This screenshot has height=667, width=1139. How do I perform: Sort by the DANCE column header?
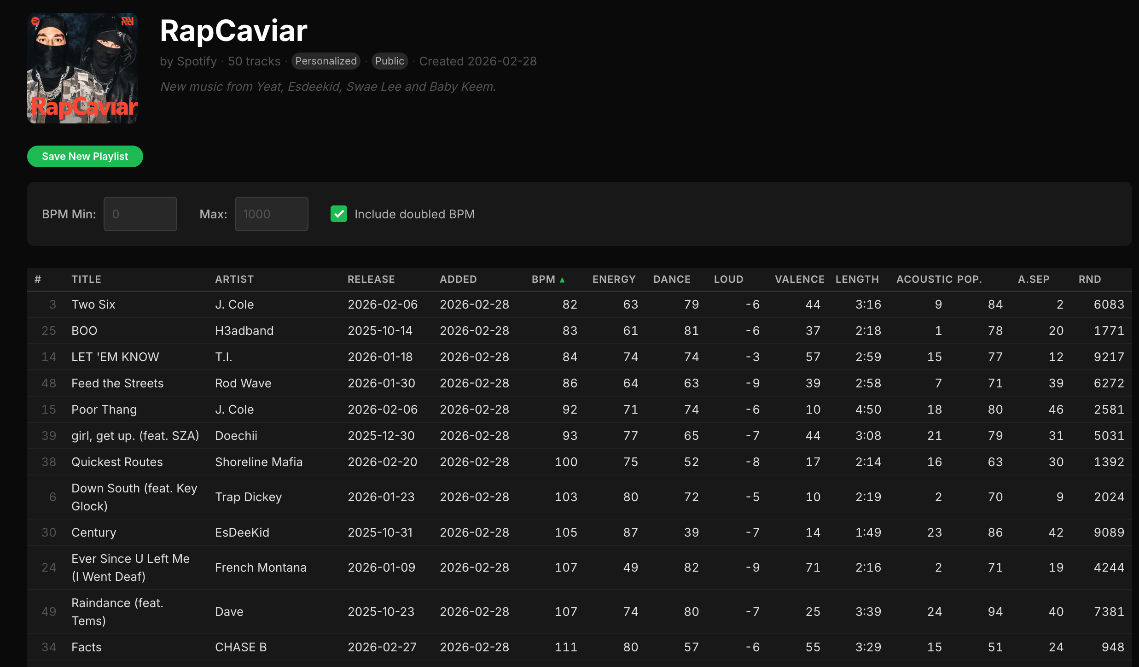(672, 280)
